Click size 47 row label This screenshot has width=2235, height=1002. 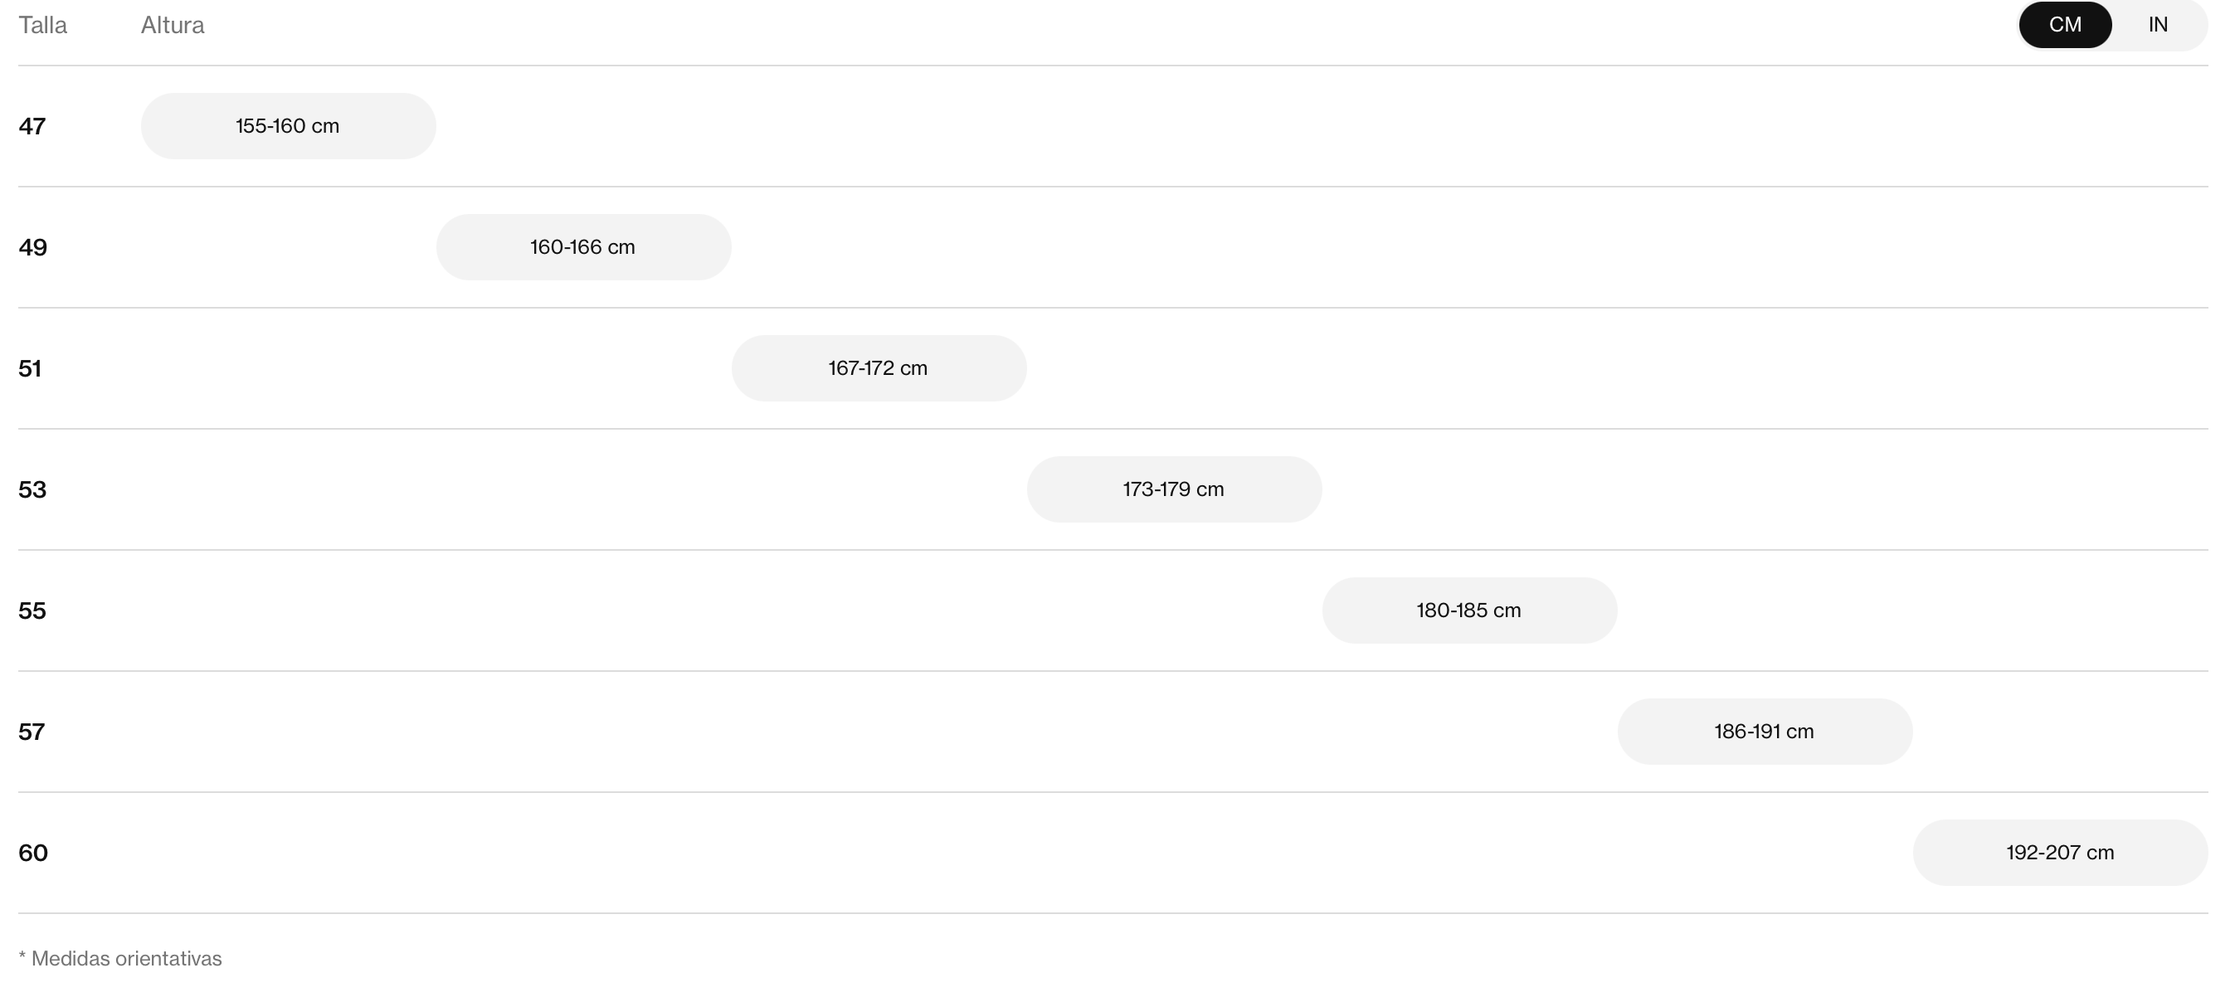pyautogui.click(x=32, y=127)
